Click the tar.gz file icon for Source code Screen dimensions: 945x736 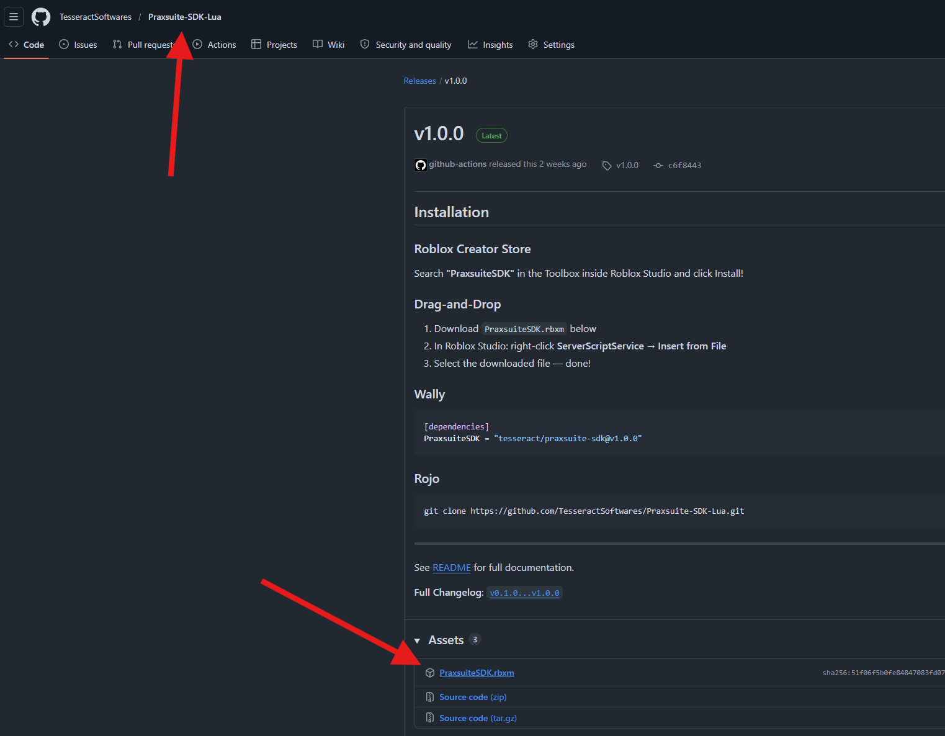pos(430,718)
